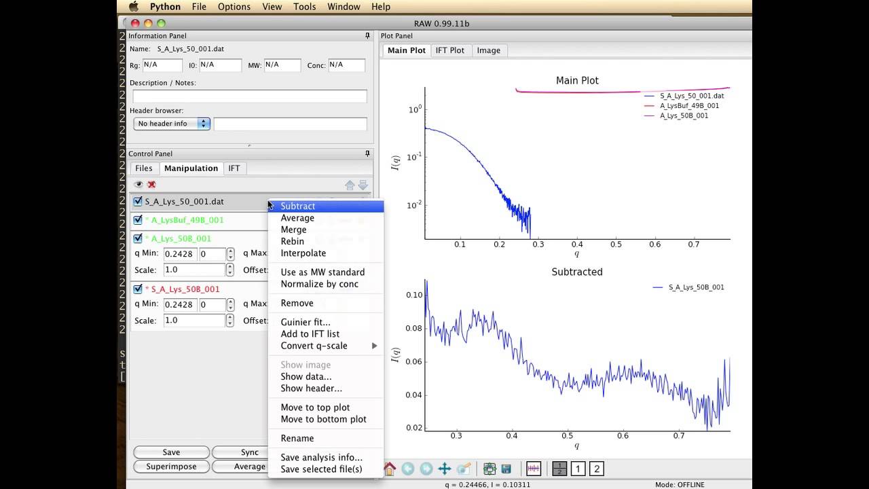Click the Save button

[x=171, y=452]
